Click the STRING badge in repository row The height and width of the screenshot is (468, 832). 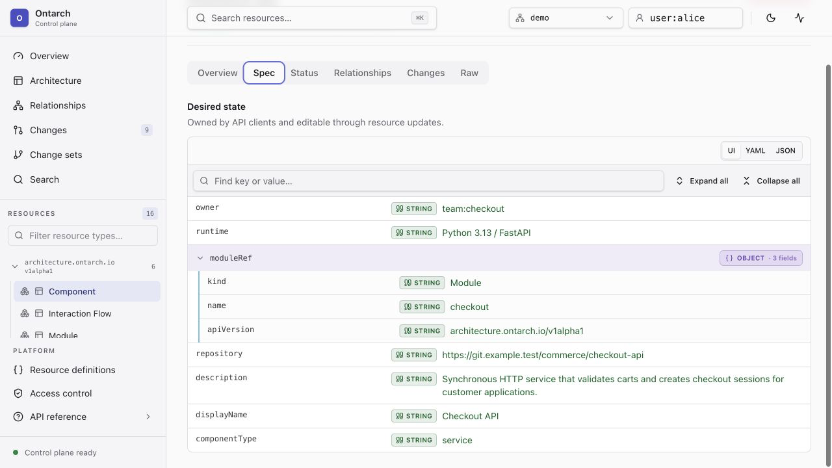[x=414, y=355]
